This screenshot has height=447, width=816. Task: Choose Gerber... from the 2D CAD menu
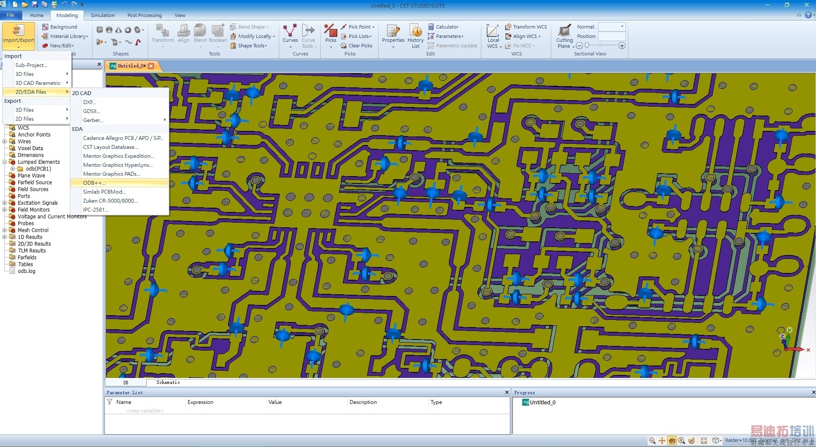pyautogui.click(x=120, y=120)
